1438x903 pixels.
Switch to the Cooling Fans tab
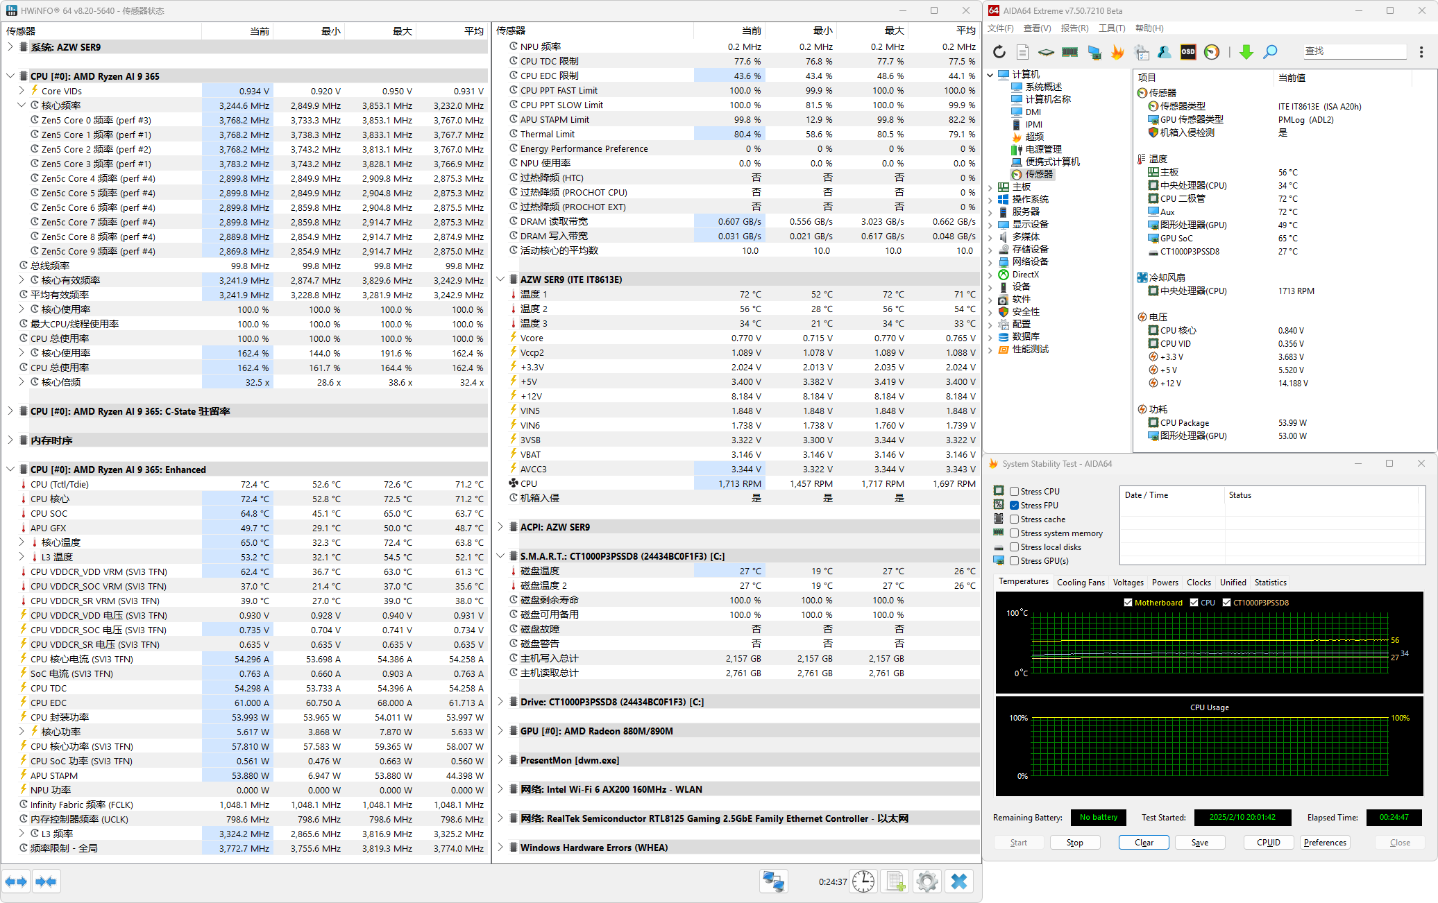tap(1080, 583)
